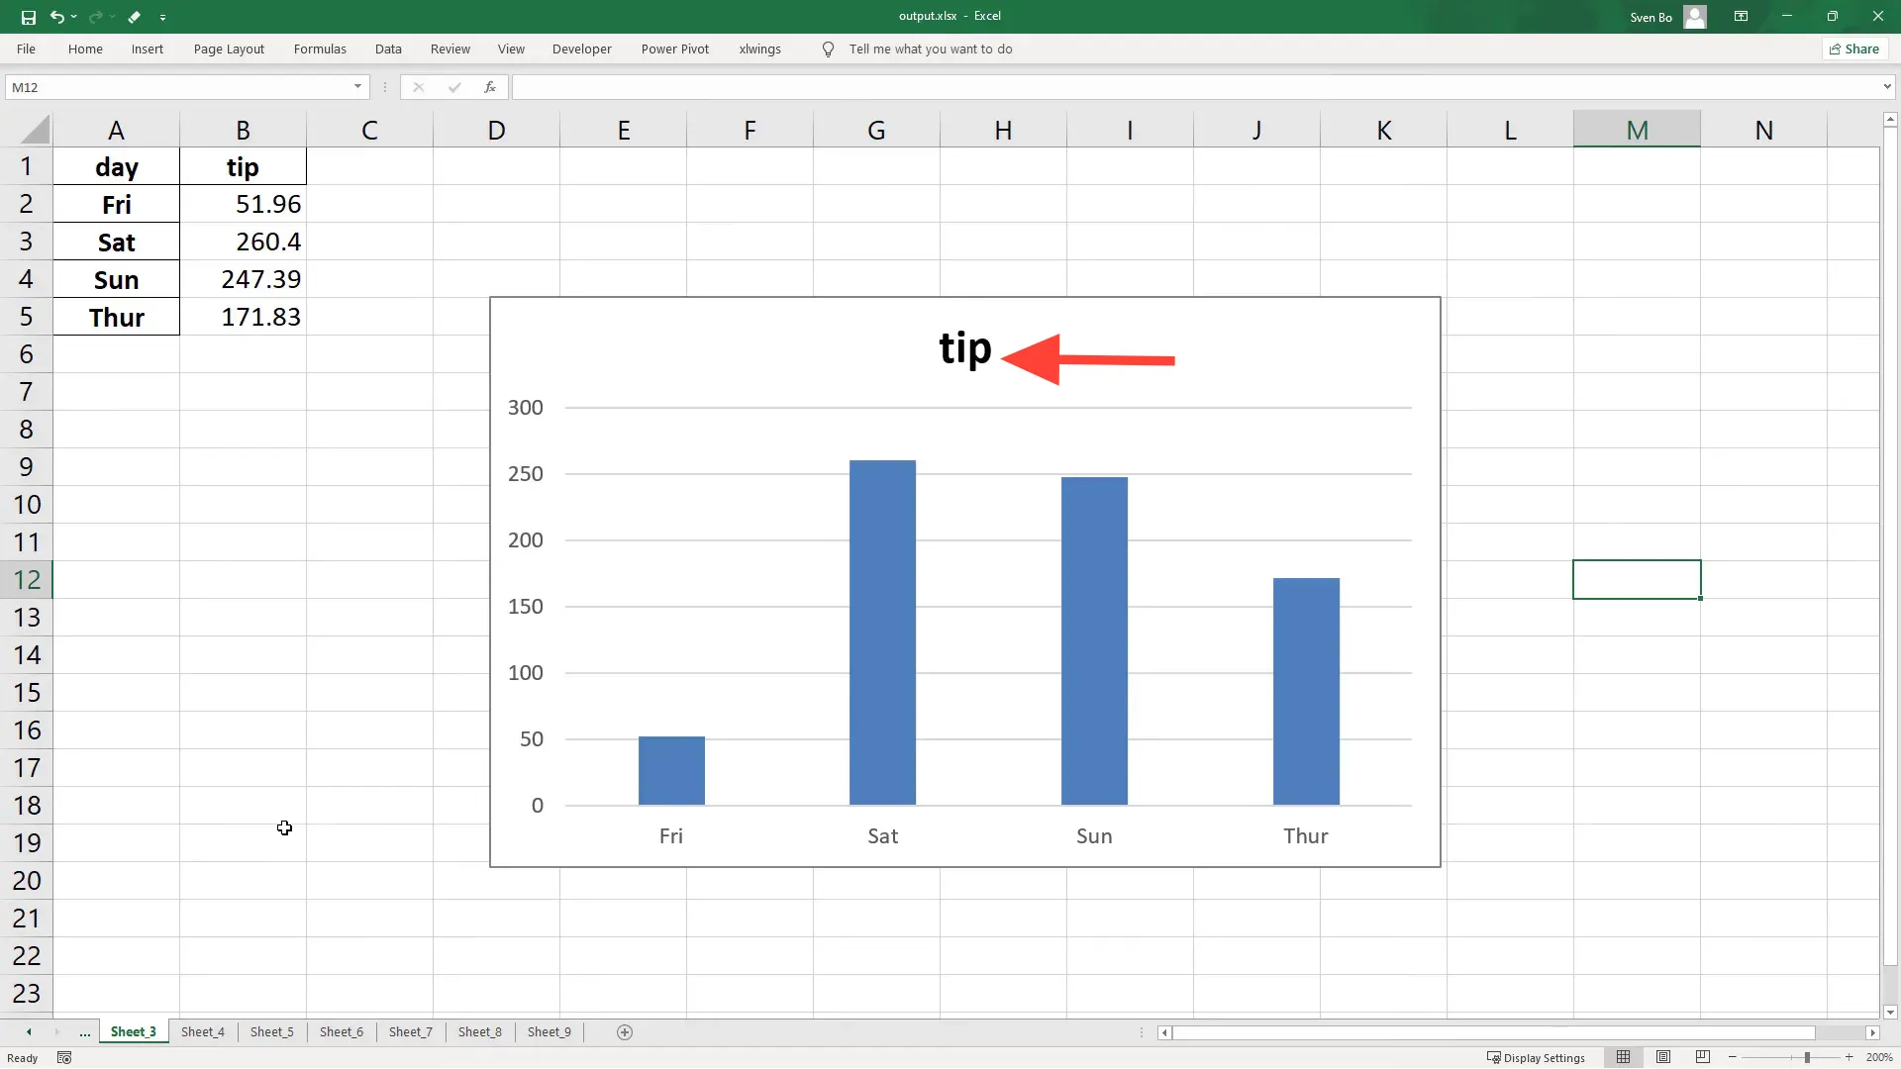Click the Redo icon
Image resolution: width=1901 pixels, height=1069 pixels.
pos(96,17)
